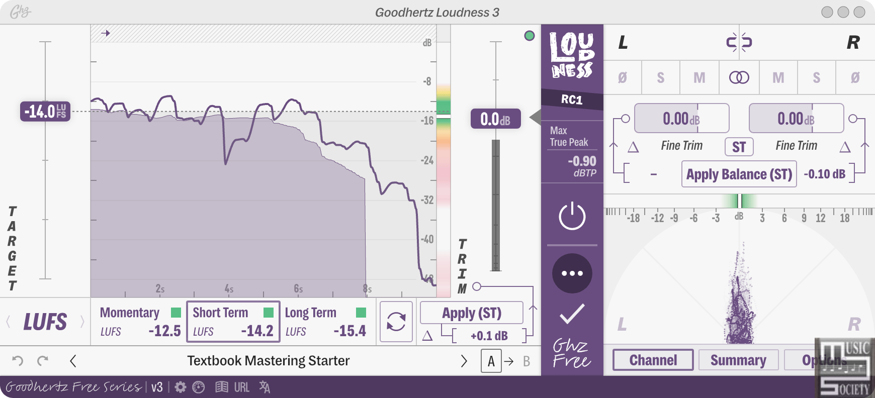
Task: Click right Fine Trim delta triangle
Action: click(845, 147)
